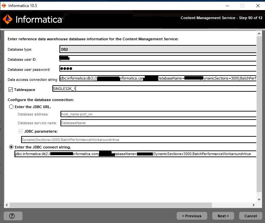Minimize the Informatica 10.5 window

pyautogui.click(x=227, y=6)
